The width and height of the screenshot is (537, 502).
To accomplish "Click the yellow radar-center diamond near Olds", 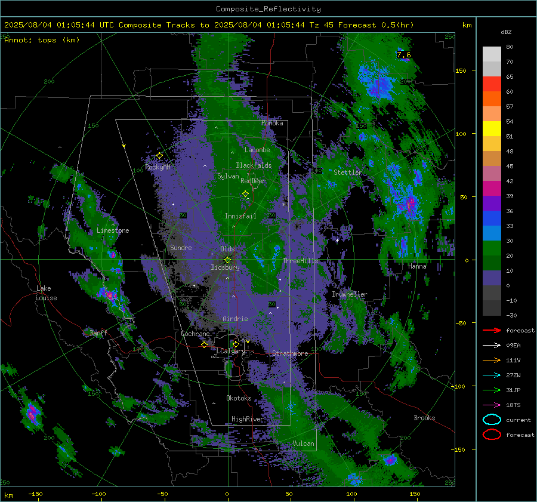I will (227, 260).
